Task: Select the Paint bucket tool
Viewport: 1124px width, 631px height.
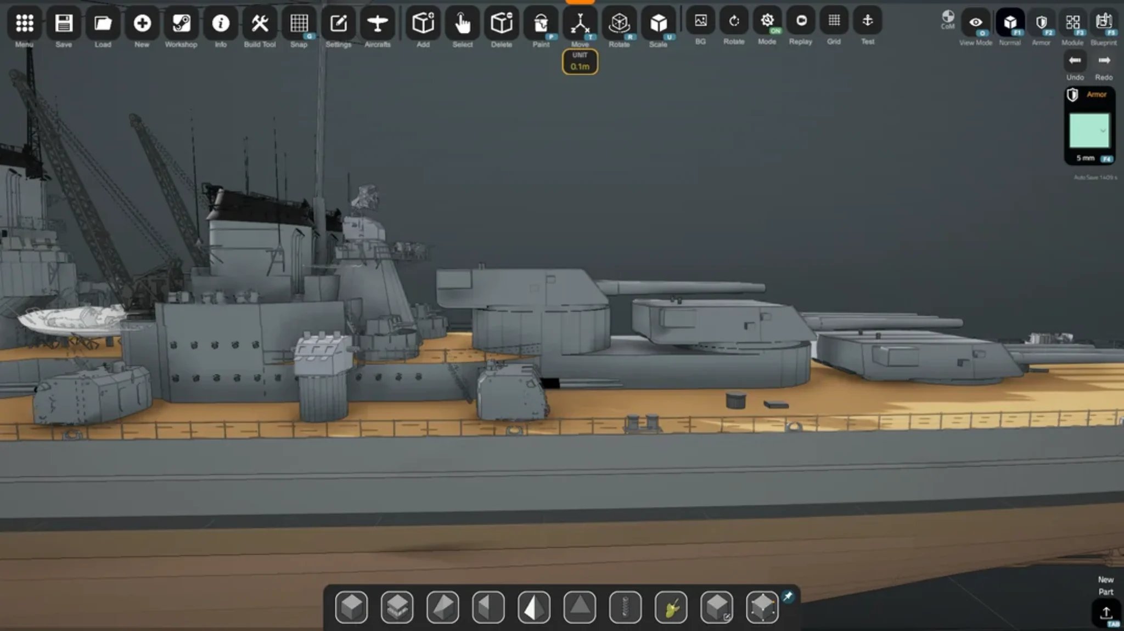Action: tap(541, 24)
